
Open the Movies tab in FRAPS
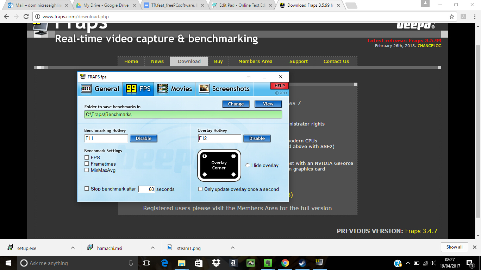coord(175,89)
